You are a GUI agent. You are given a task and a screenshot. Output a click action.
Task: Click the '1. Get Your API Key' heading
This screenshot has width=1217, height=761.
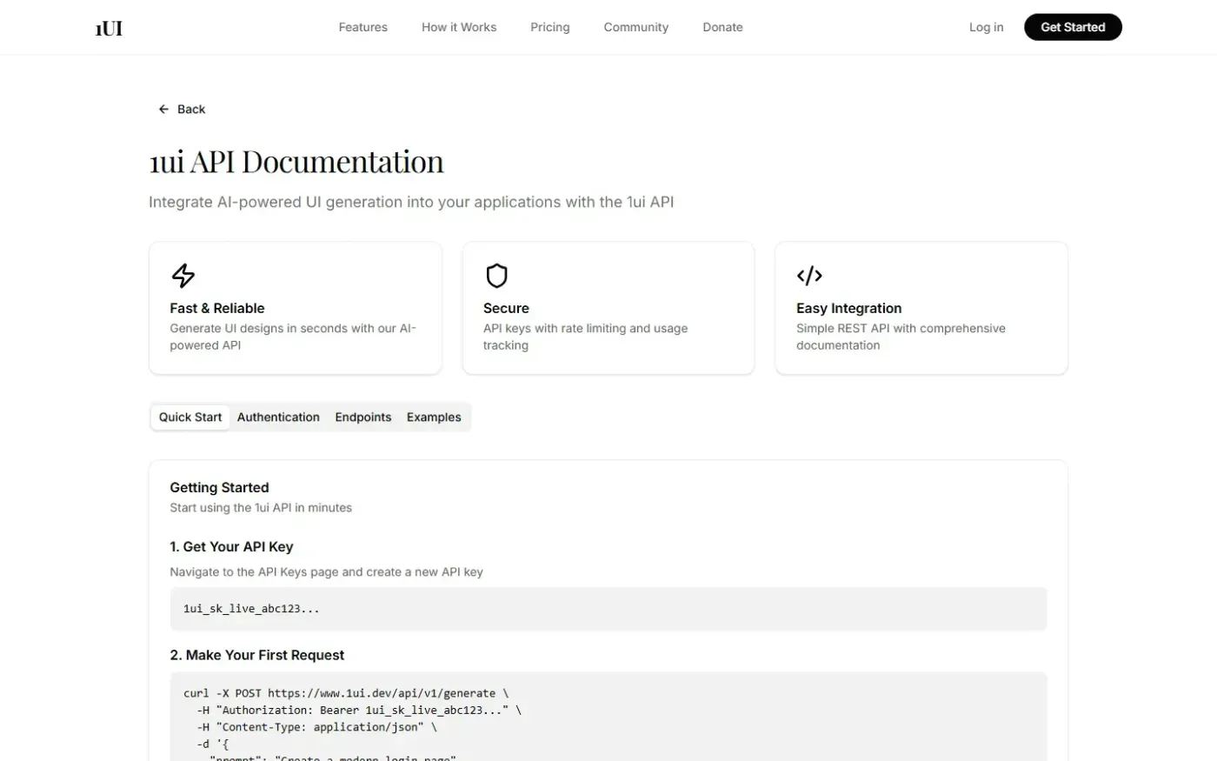coord(231,547)
